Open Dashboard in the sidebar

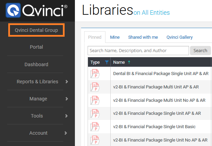click(x=36, y=64)
